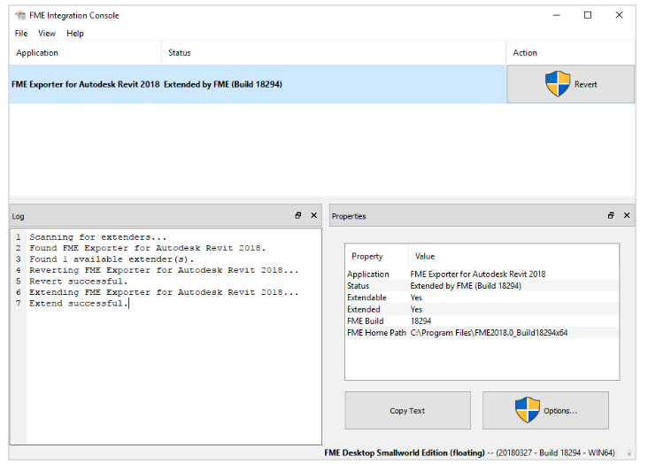Screen dimensions: 648x464
Task: Click log line 'Revert successful.'
Action: coord(79,282)
